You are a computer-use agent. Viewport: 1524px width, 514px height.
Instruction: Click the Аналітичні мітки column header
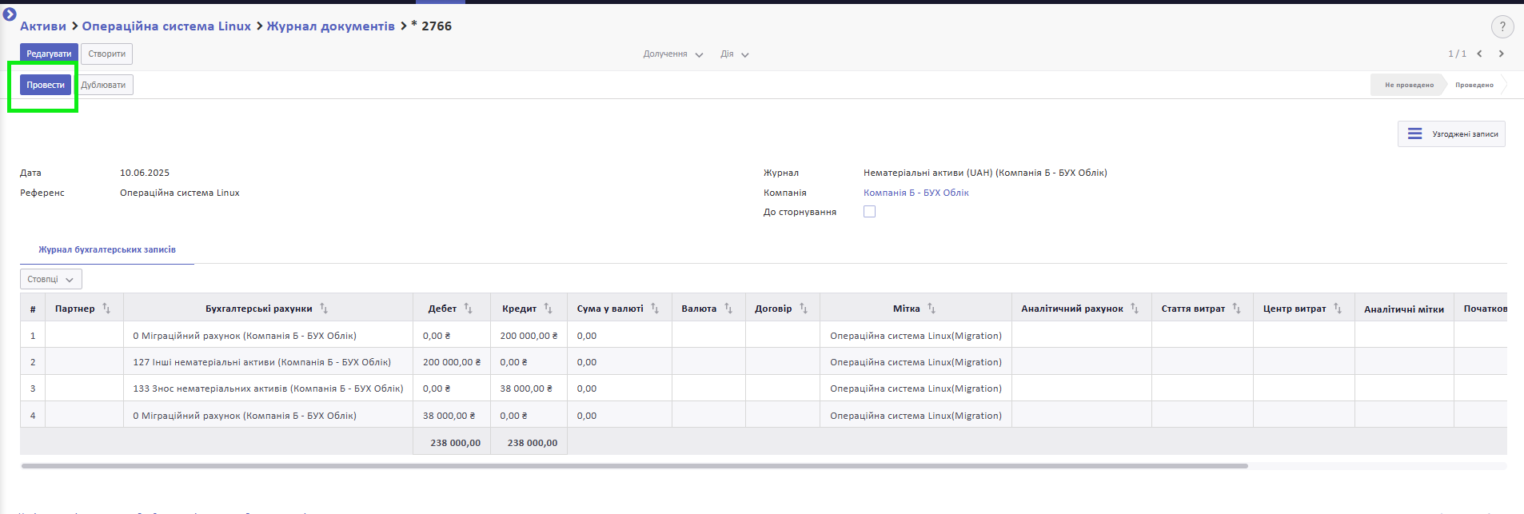1404,309
